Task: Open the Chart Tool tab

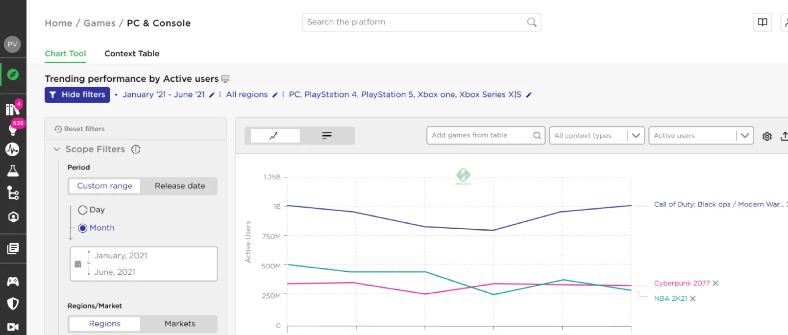Action: click(x=65, y=54)
